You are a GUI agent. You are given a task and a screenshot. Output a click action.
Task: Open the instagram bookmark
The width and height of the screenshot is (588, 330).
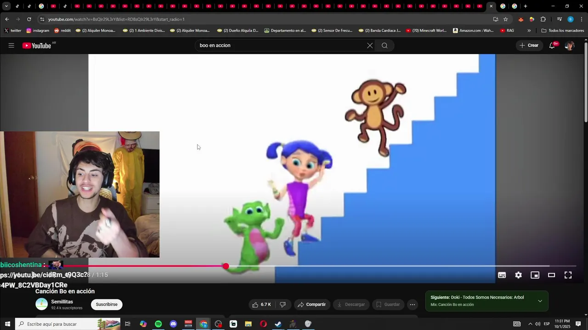38,31
